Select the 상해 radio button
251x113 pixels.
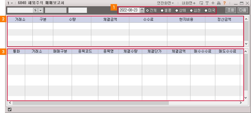tap(177, 11)
